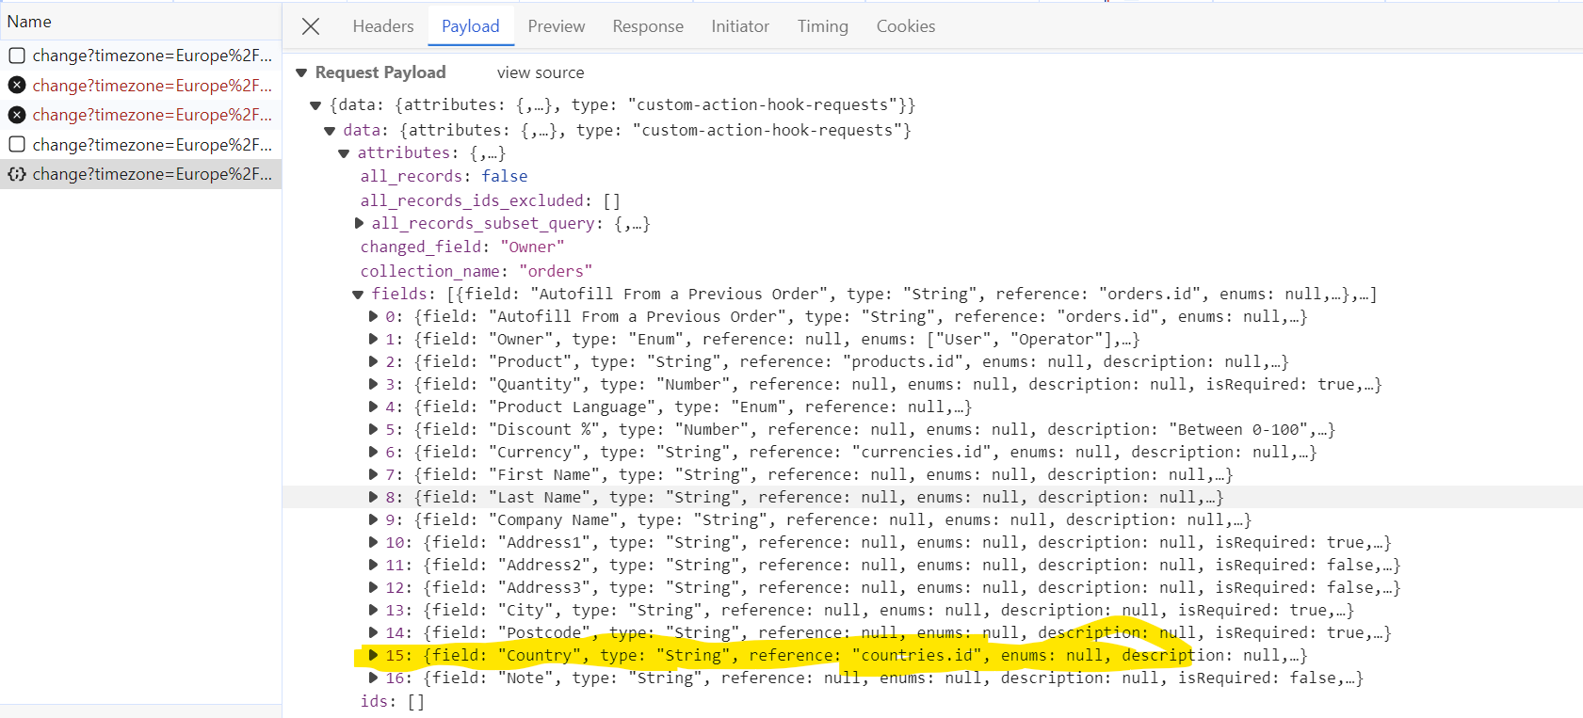The image size is (1583, 718).
Task: Expand field 2 Product entry
Action: coord(373,361)
